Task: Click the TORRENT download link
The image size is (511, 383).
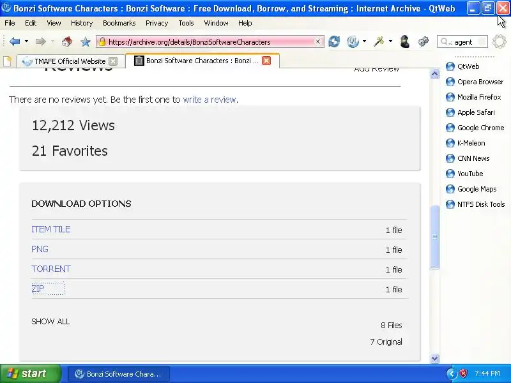Action: tap(51, 269)
